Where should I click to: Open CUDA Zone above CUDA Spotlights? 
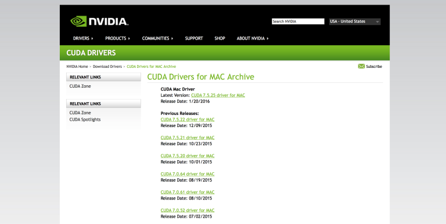[80, 113]
